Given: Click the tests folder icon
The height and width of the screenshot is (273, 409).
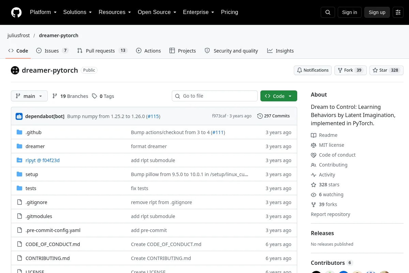Looking at the screenshot, I should pyautogui.click(x=19, y=188).
